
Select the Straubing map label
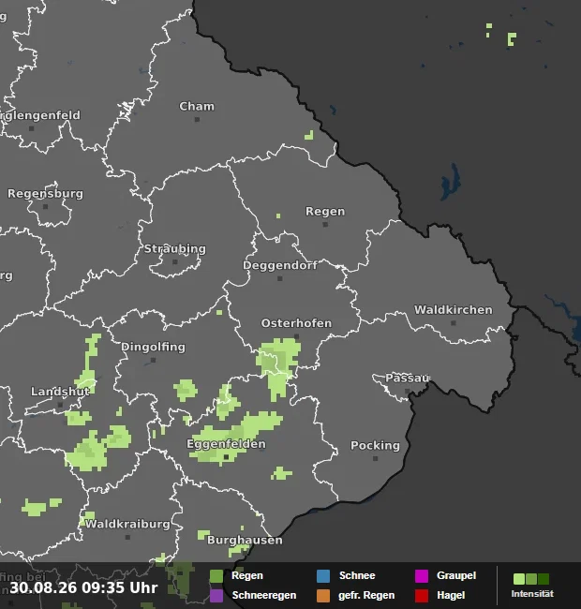pyautogui.click(x=174, y=248)
